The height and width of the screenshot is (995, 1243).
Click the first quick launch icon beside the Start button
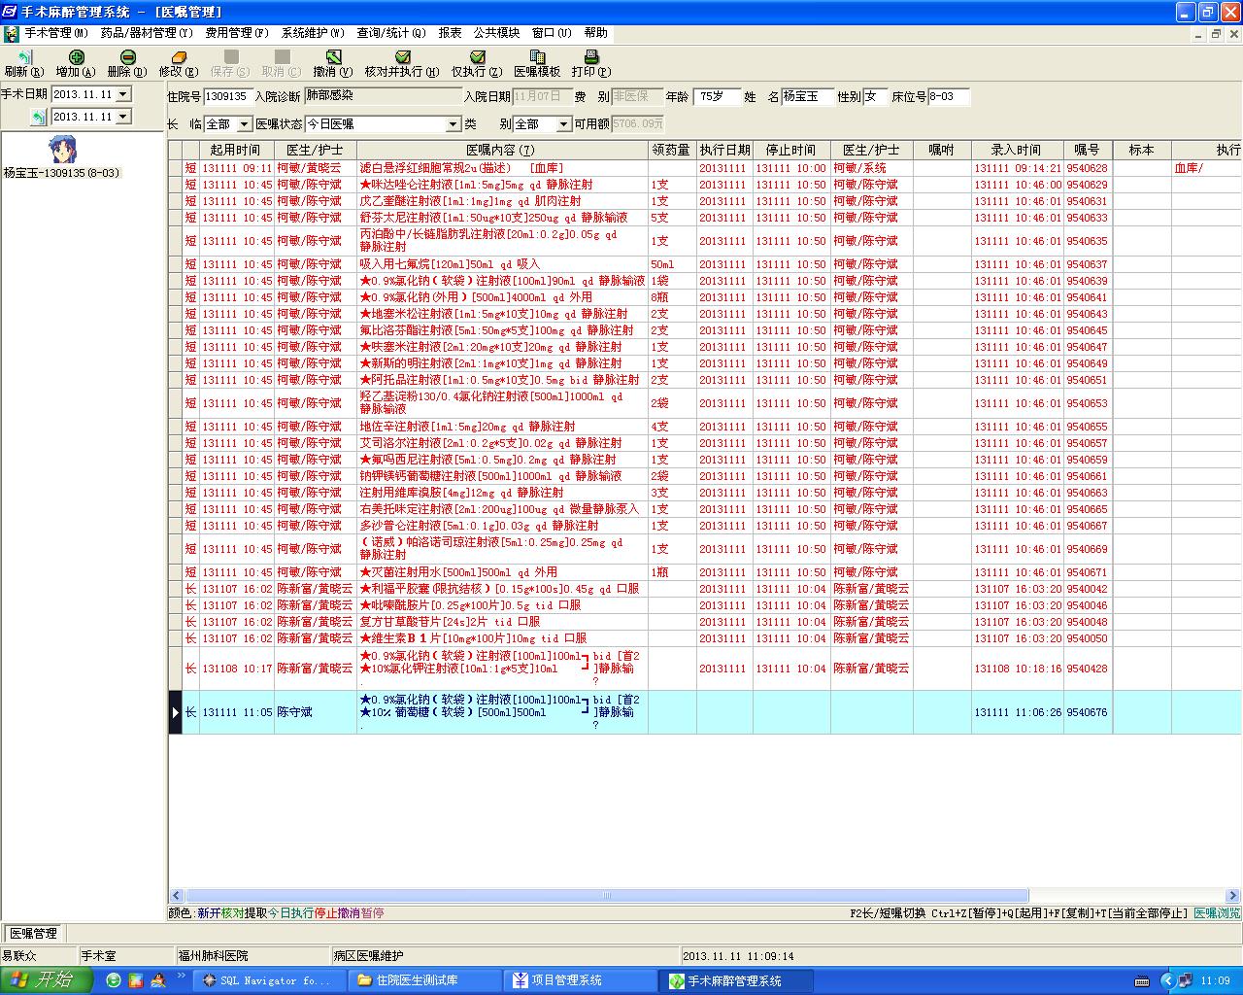(x=113, y=980)
